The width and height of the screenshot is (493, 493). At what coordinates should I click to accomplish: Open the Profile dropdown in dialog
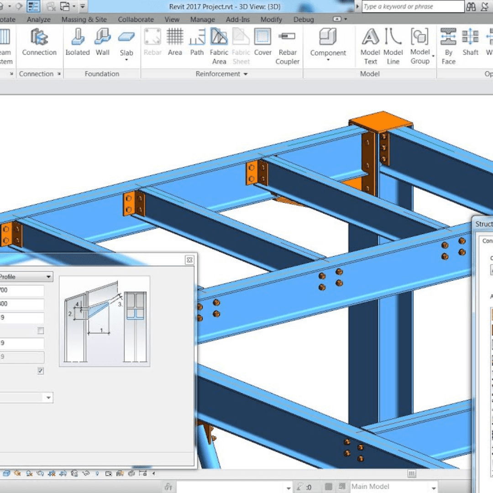coord(26,277)
